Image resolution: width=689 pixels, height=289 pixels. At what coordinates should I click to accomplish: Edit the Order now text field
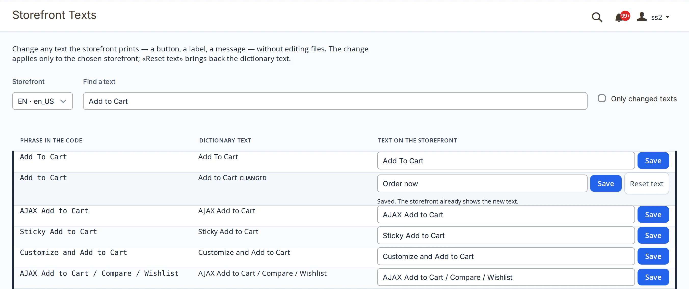(x=482, y=183)
